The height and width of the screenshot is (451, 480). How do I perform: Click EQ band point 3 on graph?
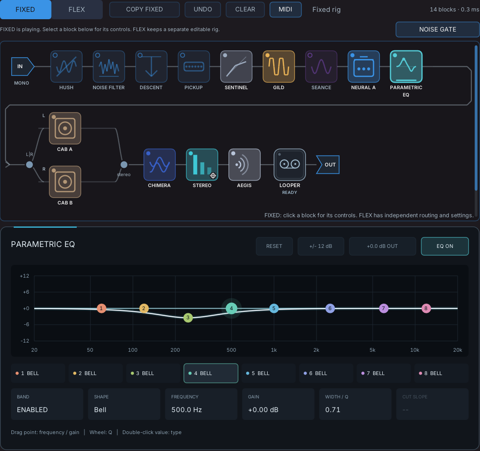(188, 317)
